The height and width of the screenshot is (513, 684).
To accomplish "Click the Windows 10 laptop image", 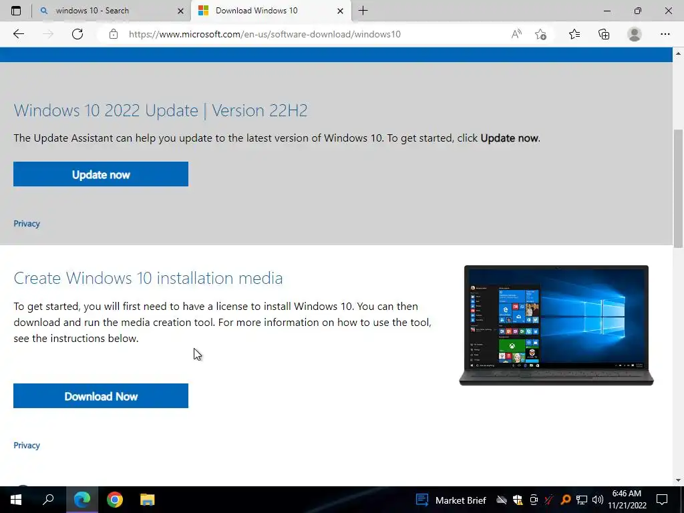I will click(x=556, y=325).
